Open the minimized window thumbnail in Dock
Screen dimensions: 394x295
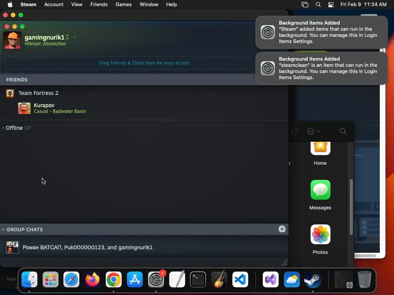point(344,280)
